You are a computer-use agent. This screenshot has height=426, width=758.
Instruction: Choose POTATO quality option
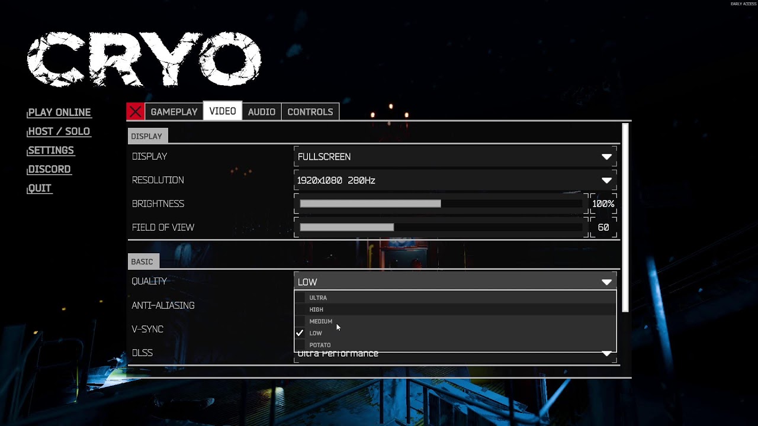pyautogui.click(x=455, y=345)
